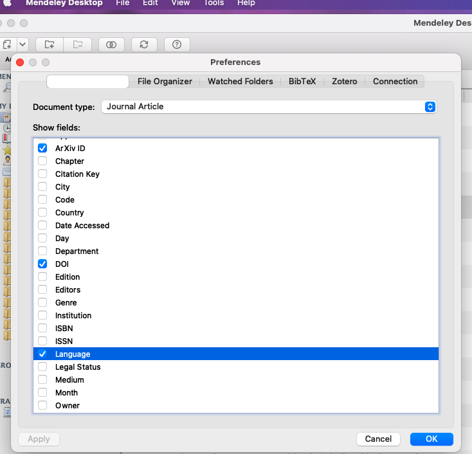Select the Medium row label
472x454 pixels.
click(69, 380)
